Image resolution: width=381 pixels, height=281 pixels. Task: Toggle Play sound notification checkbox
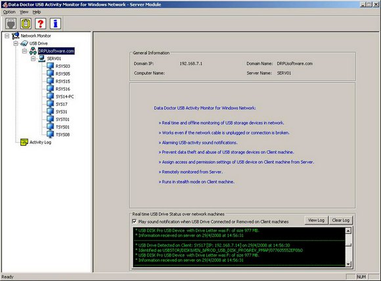point(134,221)
